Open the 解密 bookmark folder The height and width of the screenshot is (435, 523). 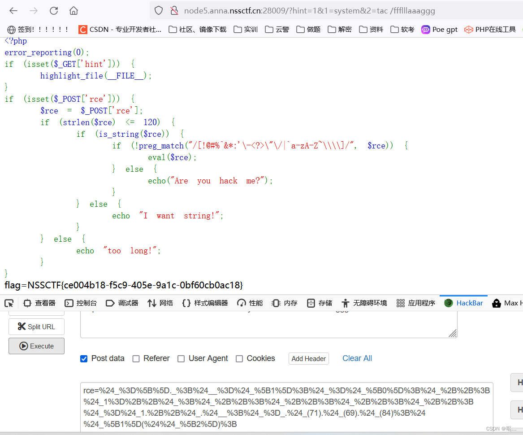(x=340, y=30)
